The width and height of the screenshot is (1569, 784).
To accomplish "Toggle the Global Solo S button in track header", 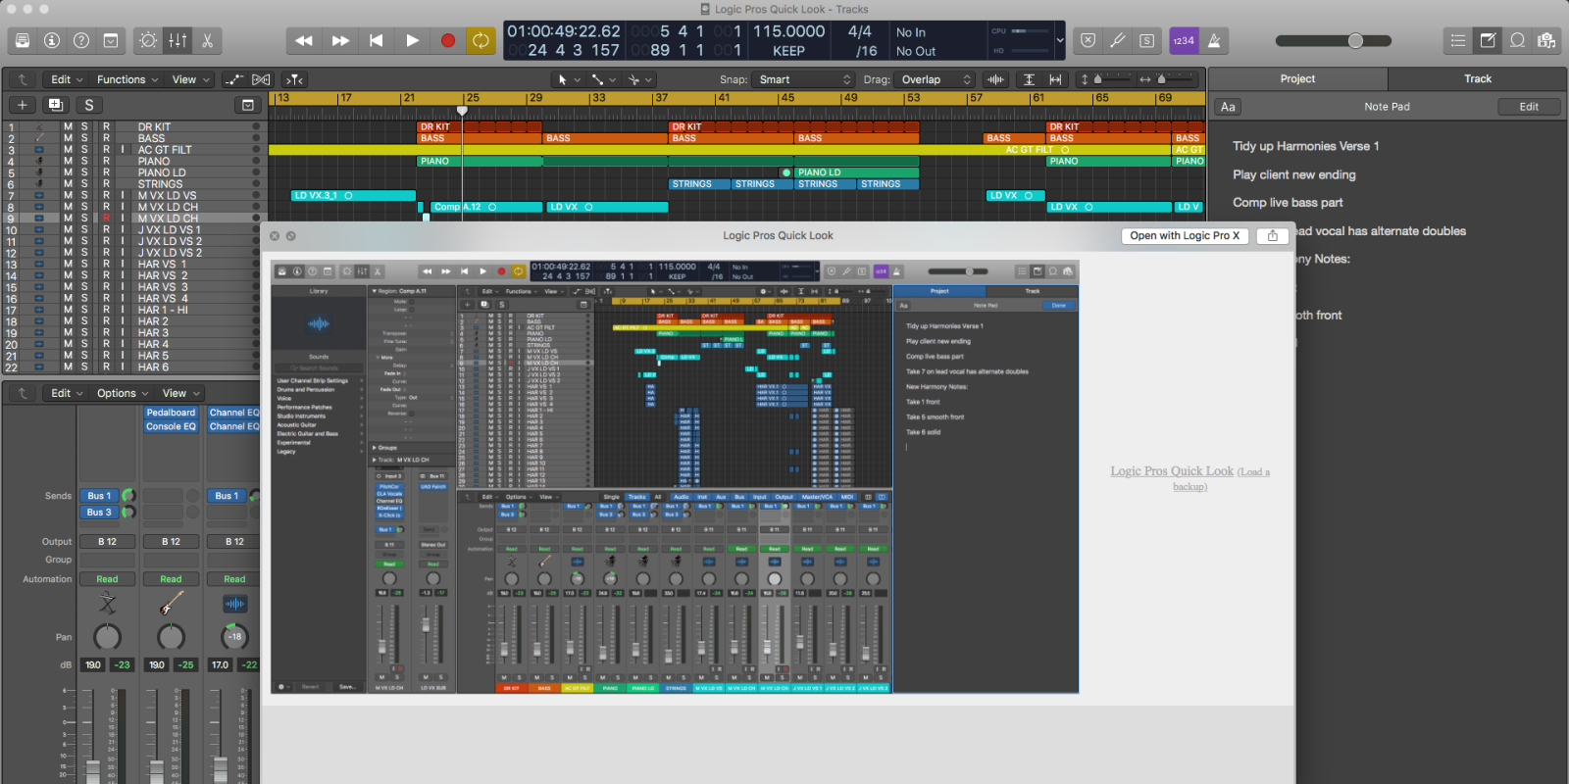I will pos(89,105).
